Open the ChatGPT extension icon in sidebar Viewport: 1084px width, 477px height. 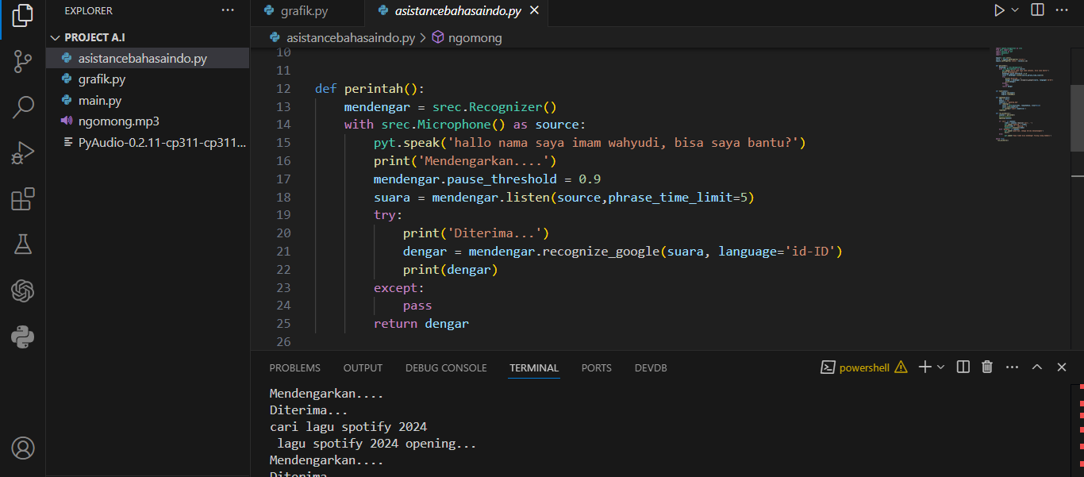click(x=23, y=291)
